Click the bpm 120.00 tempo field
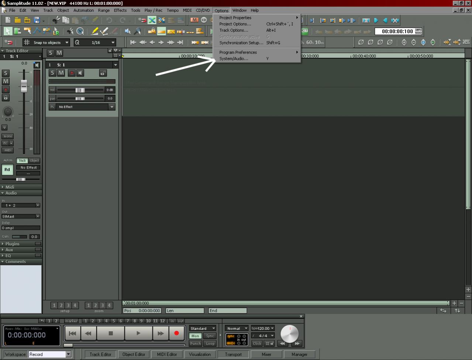Viewport: 472px width, 360px height. (x=263, y=328)
